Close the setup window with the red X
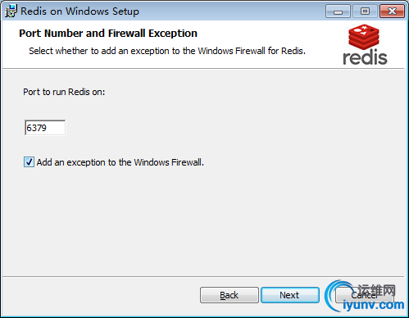The height and width of the screenshot is (318, 409). pyautogui.click(x=392, y=11)
